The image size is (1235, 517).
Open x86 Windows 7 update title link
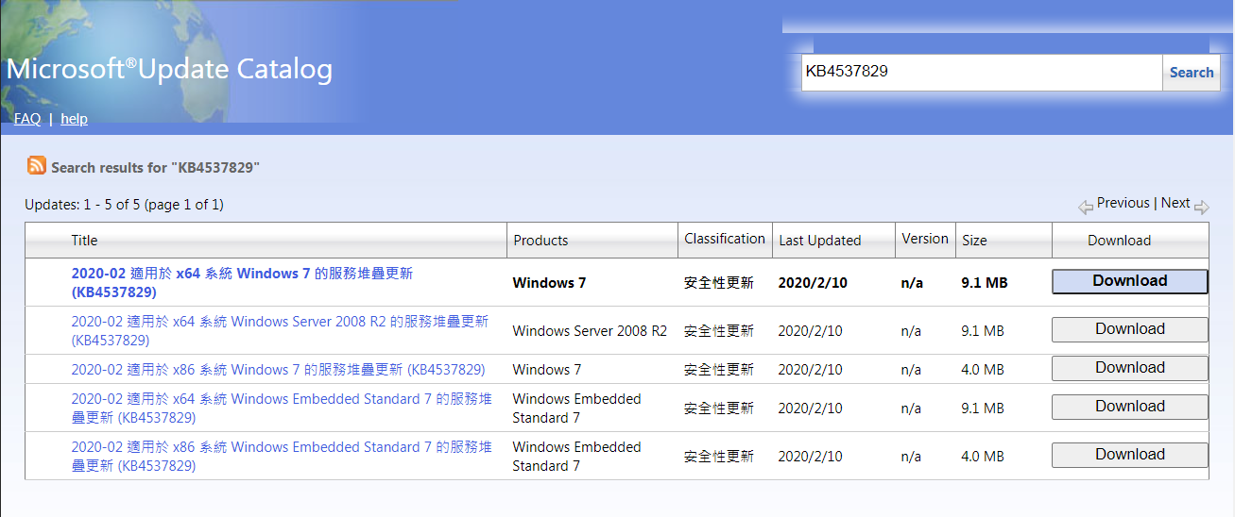(x=278, y=370)
